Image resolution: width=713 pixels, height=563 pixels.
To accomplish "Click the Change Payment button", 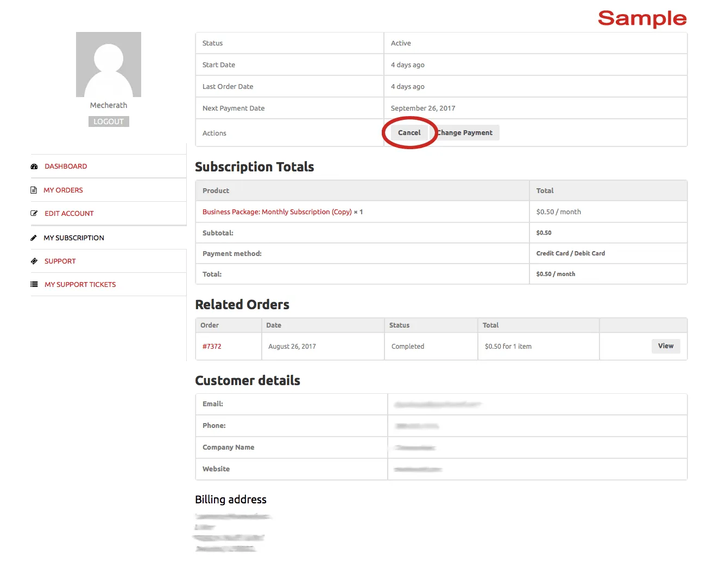I will point(465,132).
